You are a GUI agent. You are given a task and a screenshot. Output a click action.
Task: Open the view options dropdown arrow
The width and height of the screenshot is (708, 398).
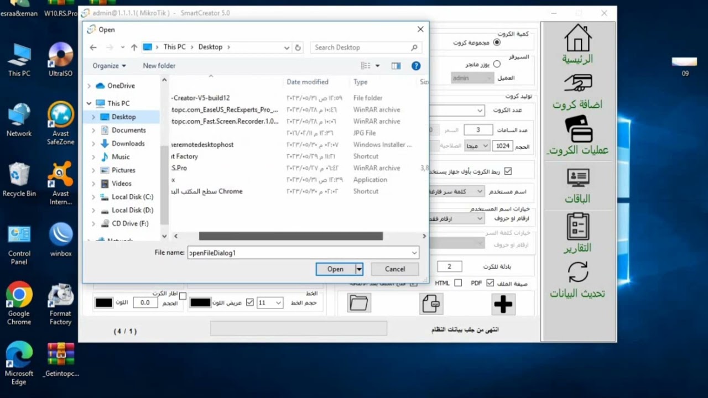(x=377, y=66)
